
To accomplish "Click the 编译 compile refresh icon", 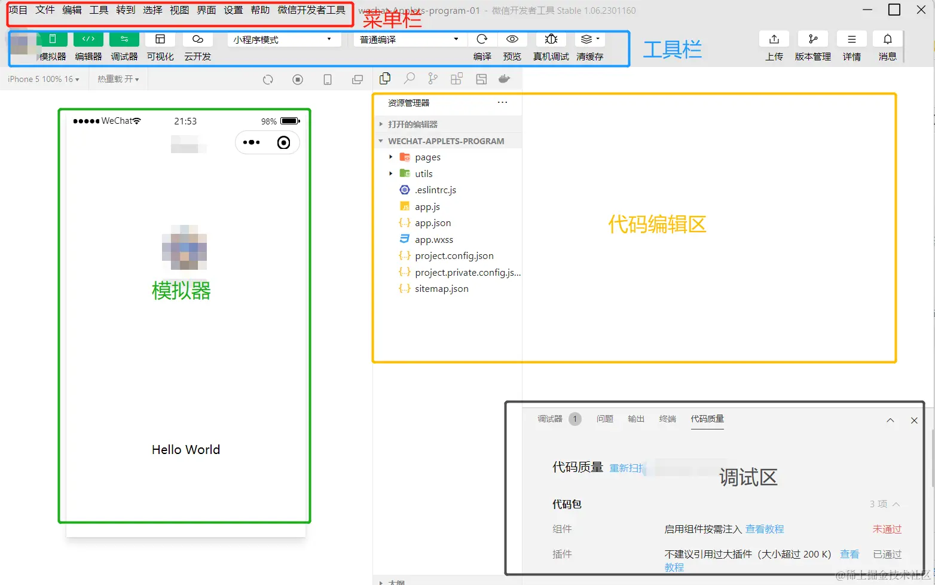I will [482, 39].
